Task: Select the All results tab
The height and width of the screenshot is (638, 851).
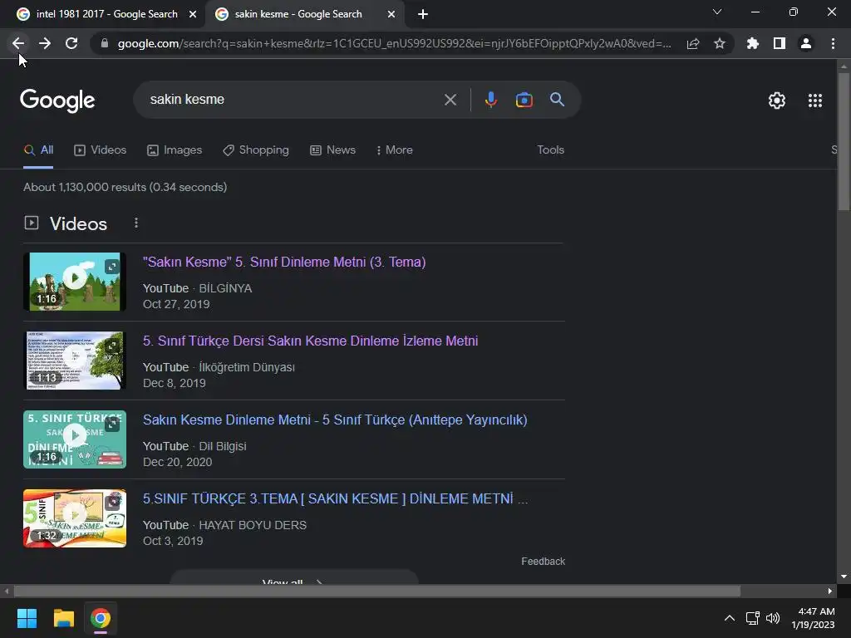Action: point(38,150)
